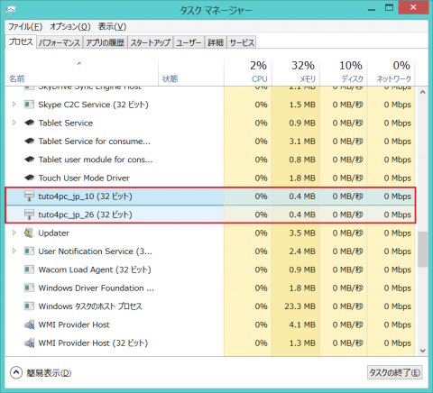
Task: Open the ファイル(F) menu
Action: [25, 27]
